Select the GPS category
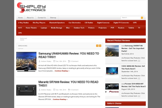This screenshot has width=162, height=108. (135, 23)
